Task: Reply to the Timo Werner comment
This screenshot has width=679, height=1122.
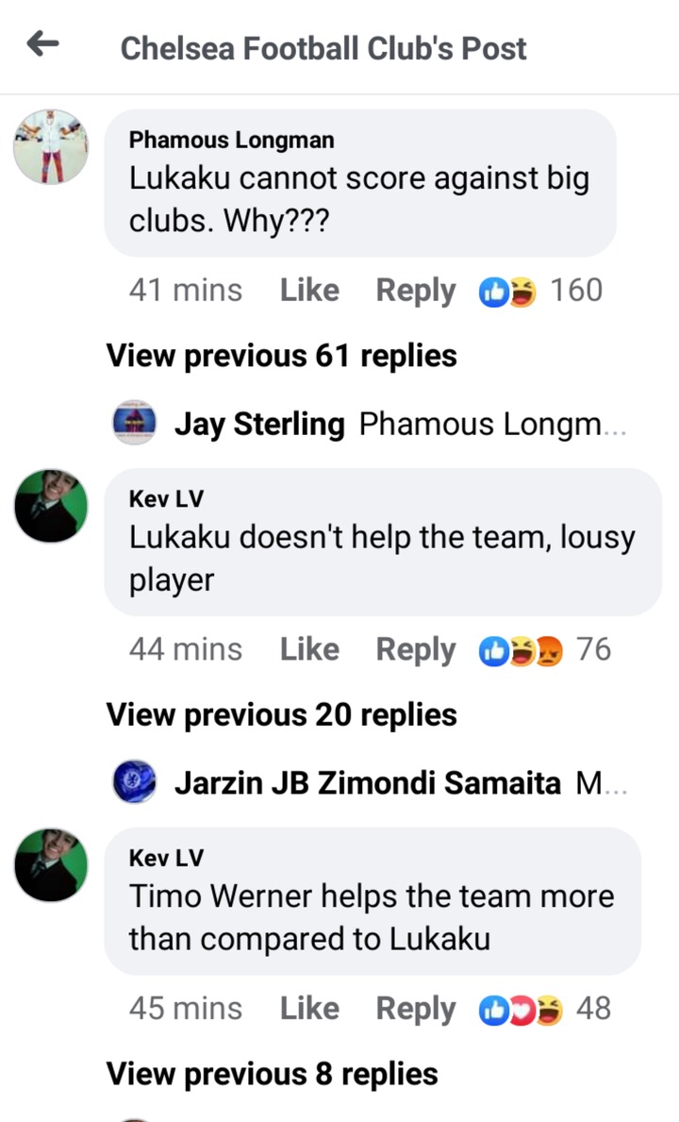Action: (415, 1010)
